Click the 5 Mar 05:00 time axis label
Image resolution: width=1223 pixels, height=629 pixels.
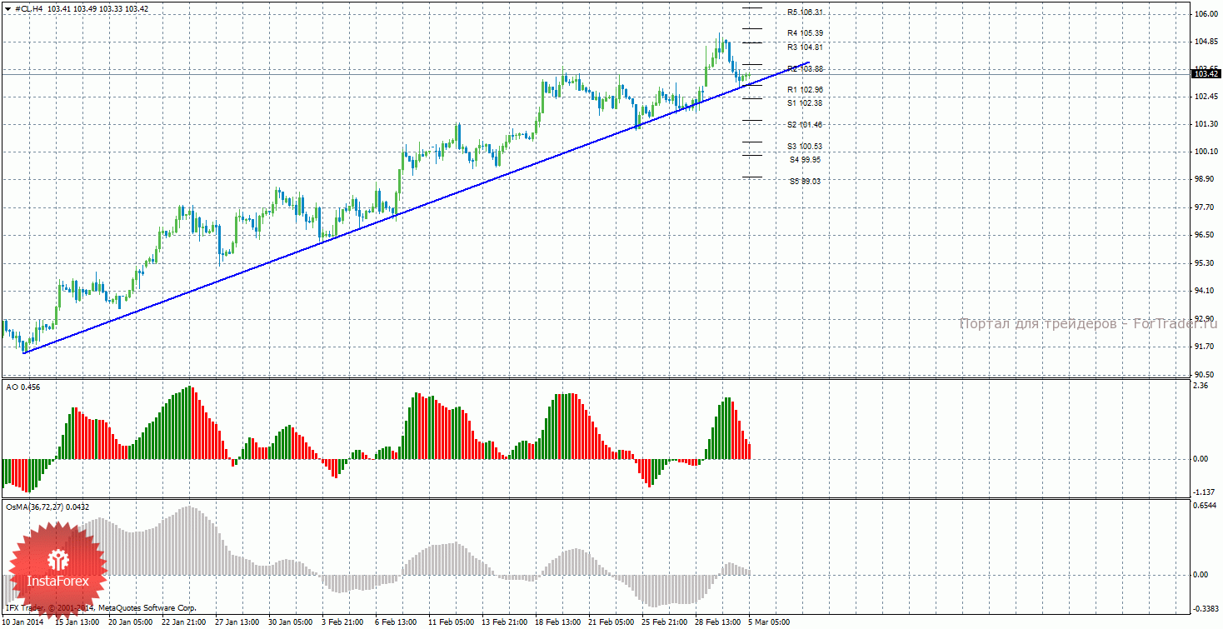click(x=768, y=622)
